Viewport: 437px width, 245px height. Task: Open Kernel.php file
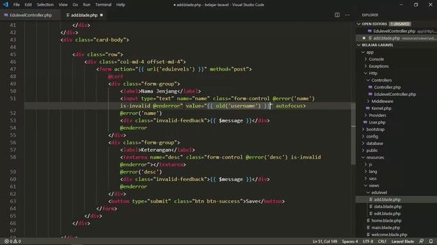(396, 108)
